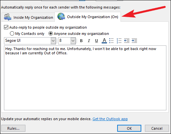
Task: Insert a bulleted list
Action: (x=112, y=41)
